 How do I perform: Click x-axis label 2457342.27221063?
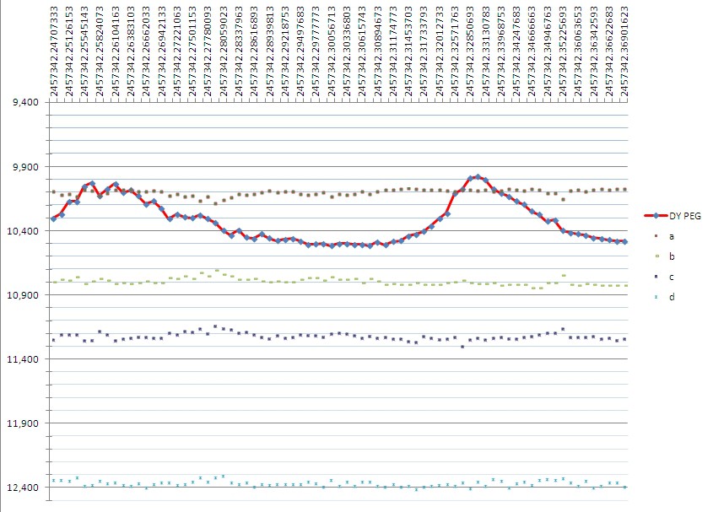(177, 51)
